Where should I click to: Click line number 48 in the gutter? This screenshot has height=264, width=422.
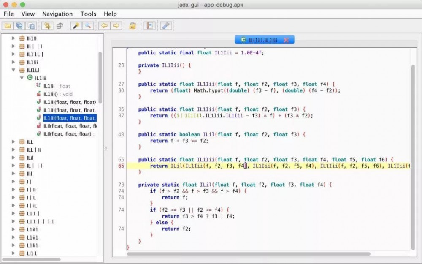(x=121, y=134)
